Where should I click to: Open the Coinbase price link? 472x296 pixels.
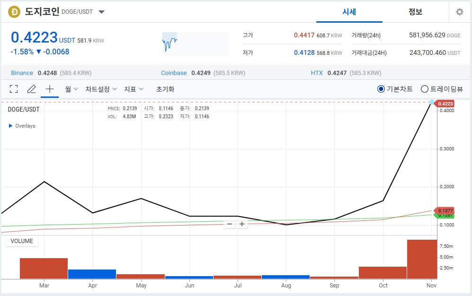tap(174, 73)
